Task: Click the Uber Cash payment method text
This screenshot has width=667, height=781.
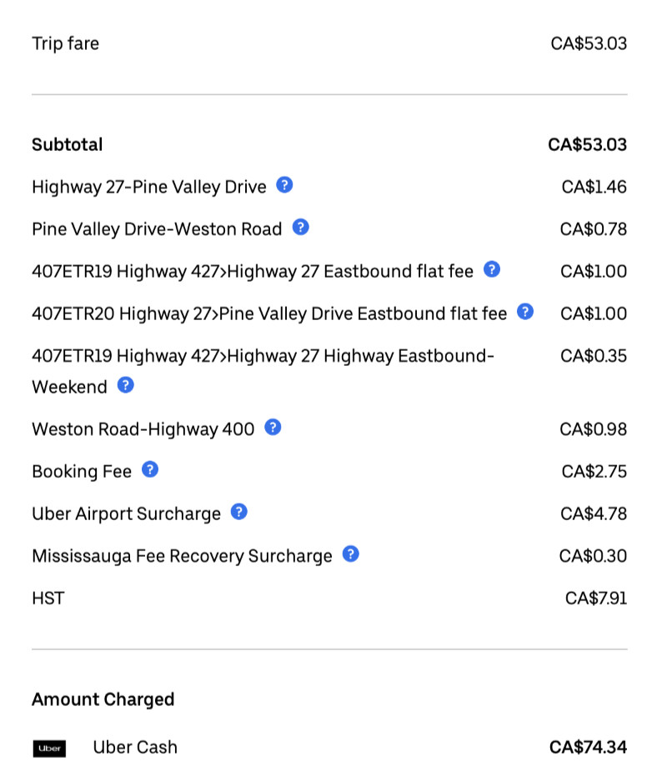Action: 135,748
